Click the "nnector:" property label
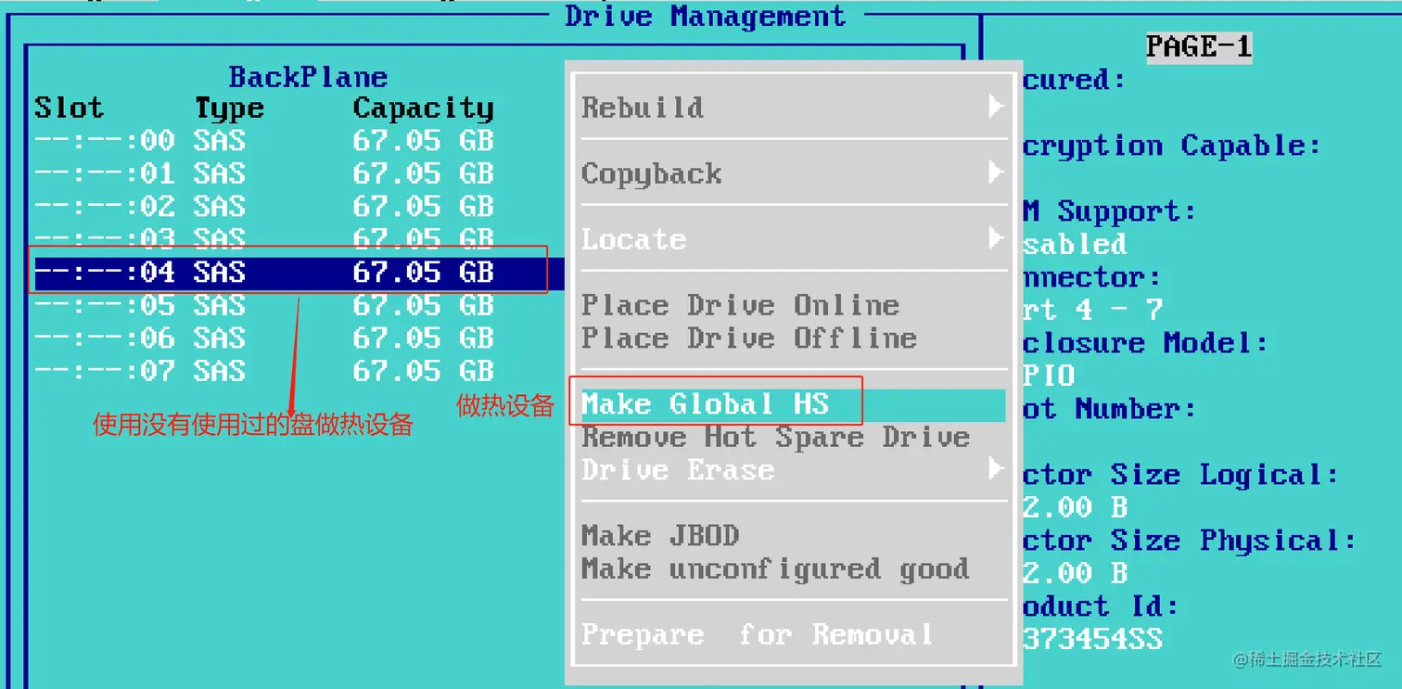Viewport: 1402px width, 689px height. click(x=1092, y=277)
